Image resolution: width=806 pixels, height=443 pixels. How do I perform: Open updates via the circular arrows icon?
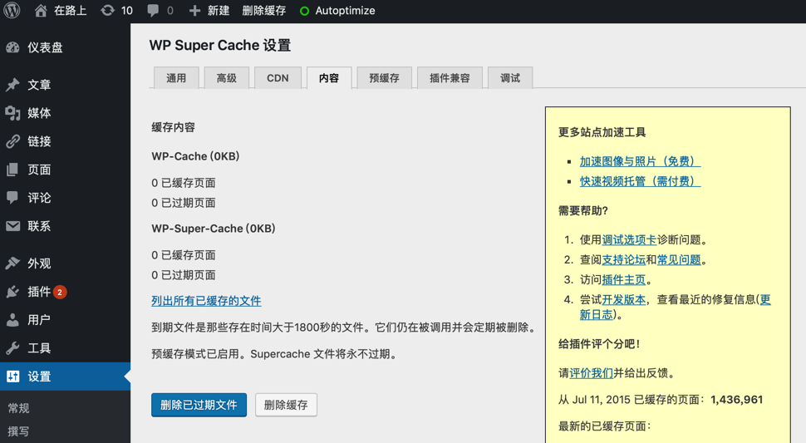(107, 10)
